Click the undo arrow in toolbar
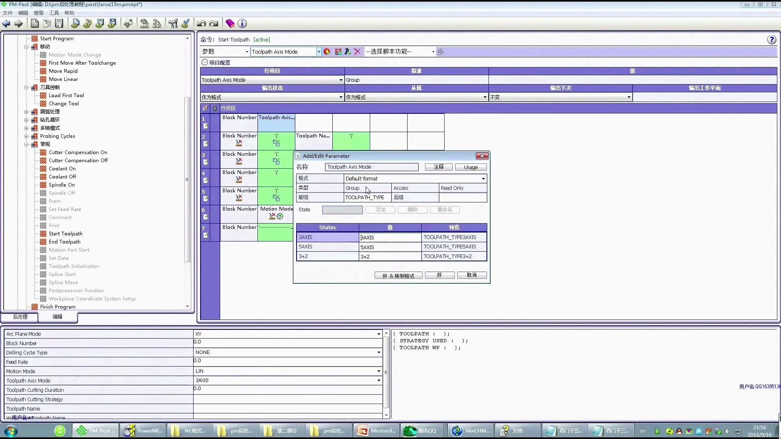Screen dimensions: 781x439 201,24
